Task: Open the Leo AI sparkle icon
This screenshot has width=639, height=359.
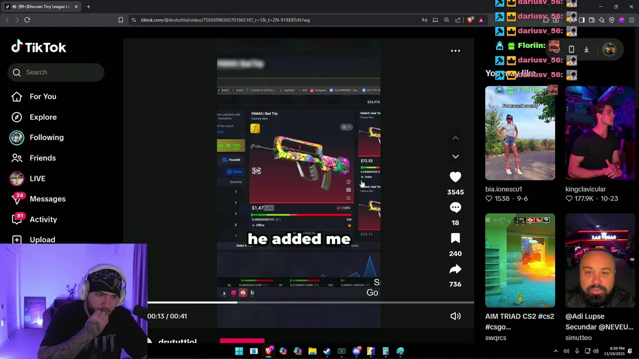Action: pos(602,20)
